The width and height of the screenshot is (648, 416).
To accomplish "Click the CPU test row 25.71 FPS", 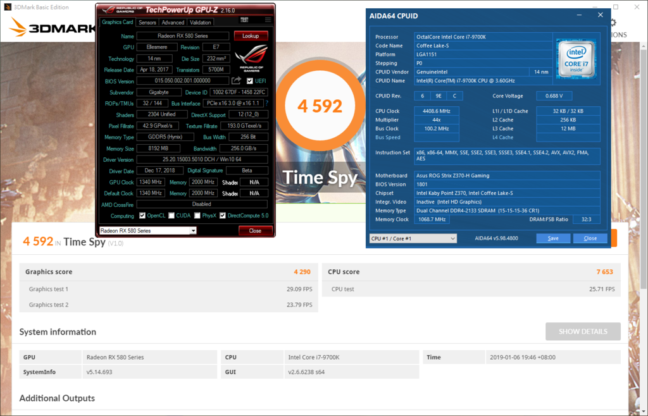I will click(471, 289).
